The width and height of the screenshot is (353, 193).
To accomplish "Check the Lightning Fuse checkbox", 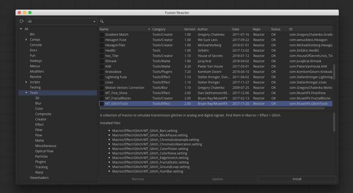I will click(x=102, y=77).
